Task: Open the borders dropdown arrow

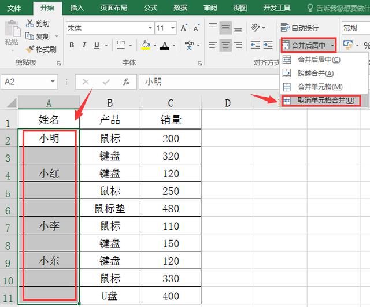Action: [x=131, y=45]
